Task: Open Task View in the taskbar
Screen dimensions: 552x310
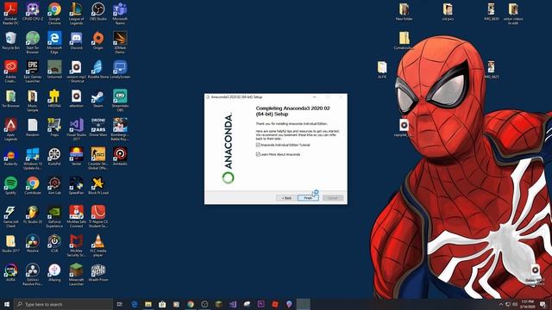Action: pyautogui.click(x=120, y=304)
